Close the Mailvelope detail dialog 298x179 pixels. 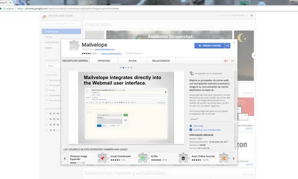234,42
